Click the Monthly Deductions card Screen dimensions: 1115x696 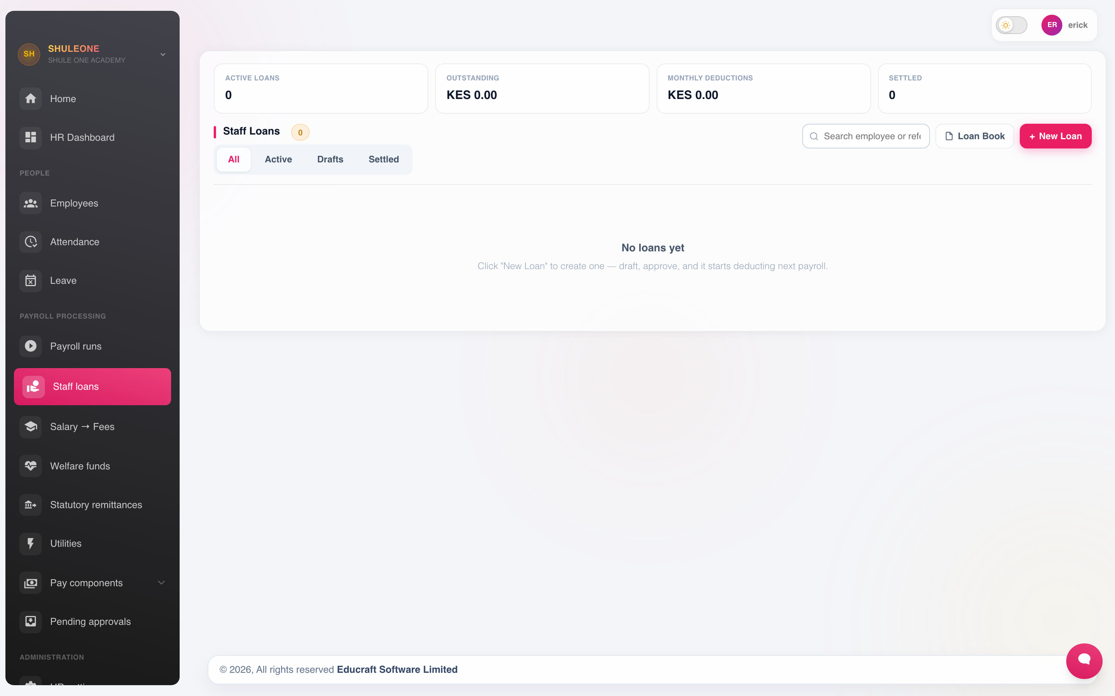[763, 89]
